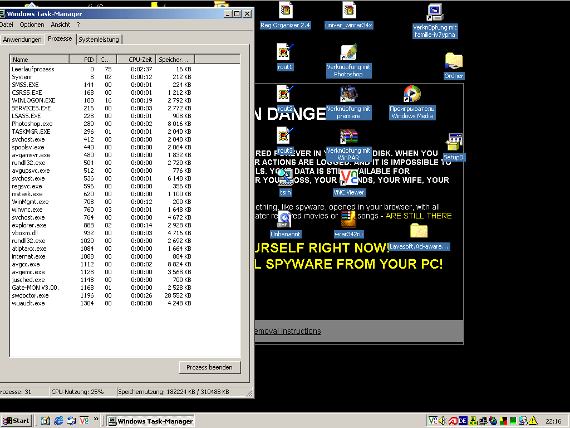Image resolution: width=570 pixels, height=428 pixels.
Task: Click the Windows Update globe tray icon
Action: pos(493,421)
